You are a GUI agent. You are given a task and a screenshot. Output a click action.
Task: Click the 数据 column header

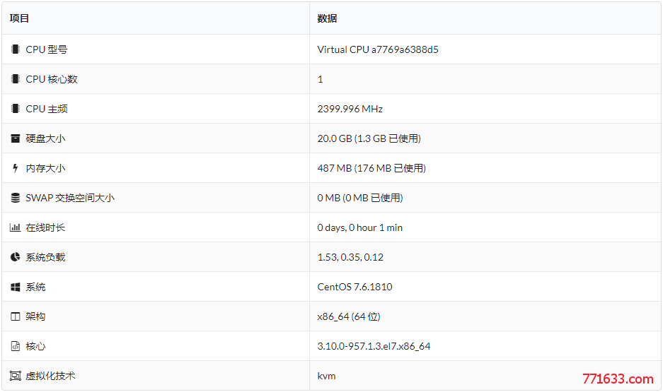(x=327, y=18)
